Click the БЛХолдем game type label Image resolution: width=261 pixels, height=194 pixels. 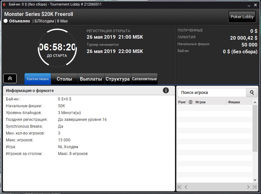pos(44,21)
